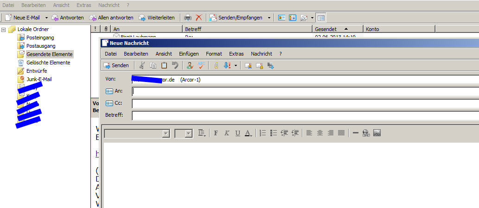Open Ansicht menu of main mail window
The height and width of the screenshot is (208, 479).
pos(61,5)
